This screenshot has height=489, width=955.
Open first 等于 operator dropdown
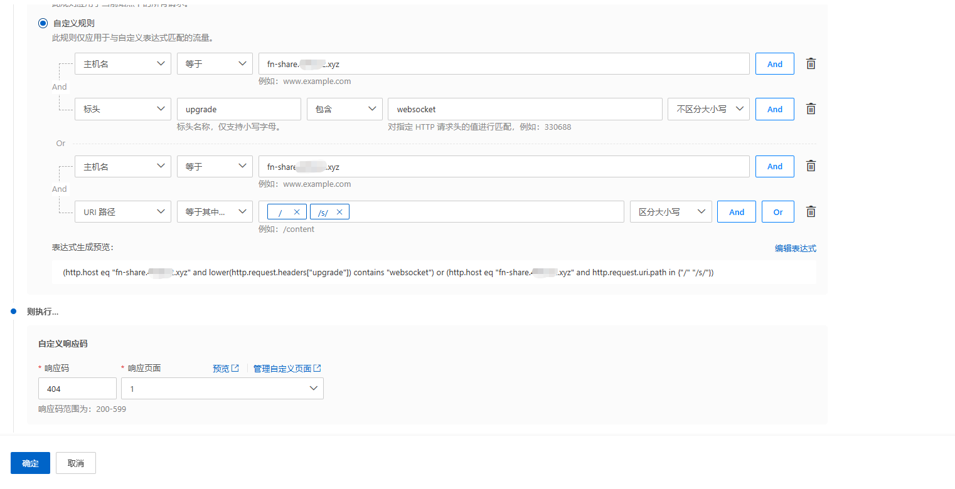point(215,64)
